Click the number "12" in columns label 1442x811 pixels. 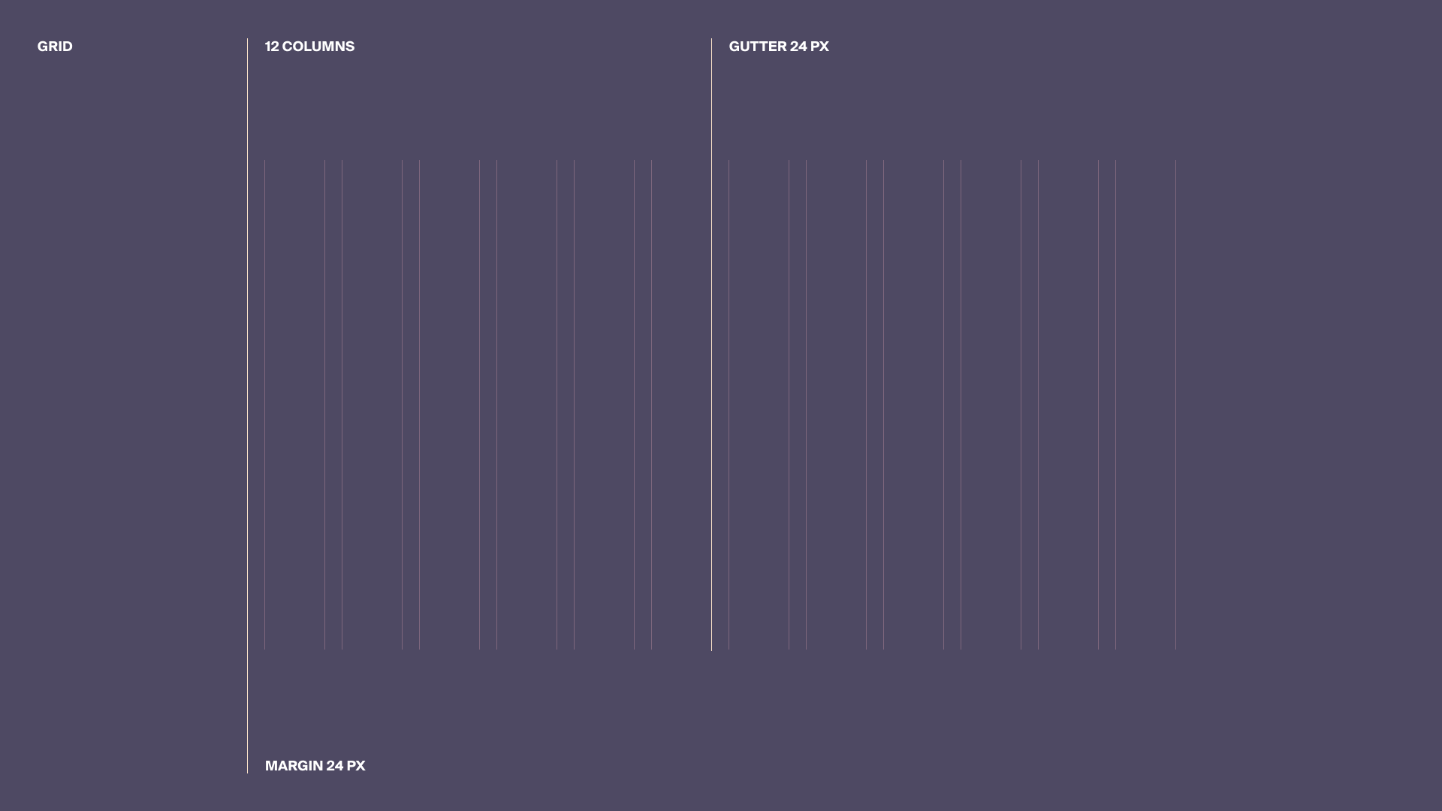tap(272, 47)
